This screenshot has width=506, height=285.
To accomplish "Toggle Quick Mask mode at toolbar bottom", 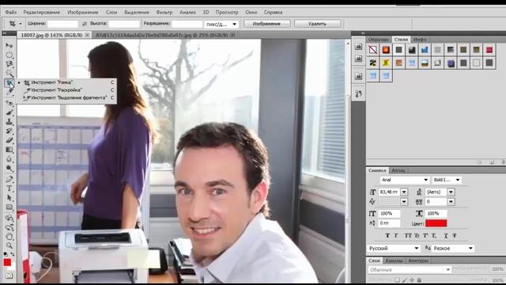I will point(9,275).
